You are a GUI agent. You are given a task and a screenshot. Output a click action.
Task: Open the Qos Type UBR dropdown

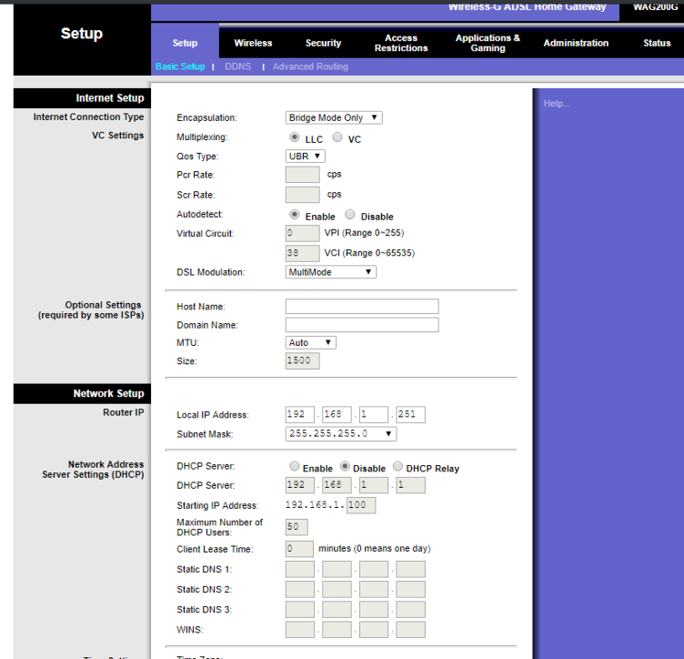coord(305,157)
